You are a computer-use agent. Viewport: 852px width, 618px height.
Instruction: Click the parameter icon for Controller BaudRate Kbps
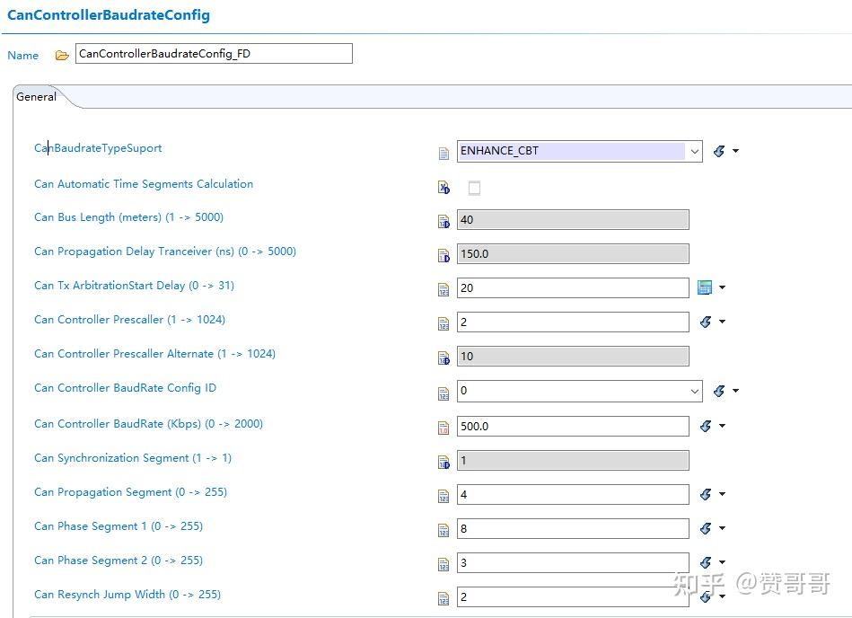(x=444, y=428)
